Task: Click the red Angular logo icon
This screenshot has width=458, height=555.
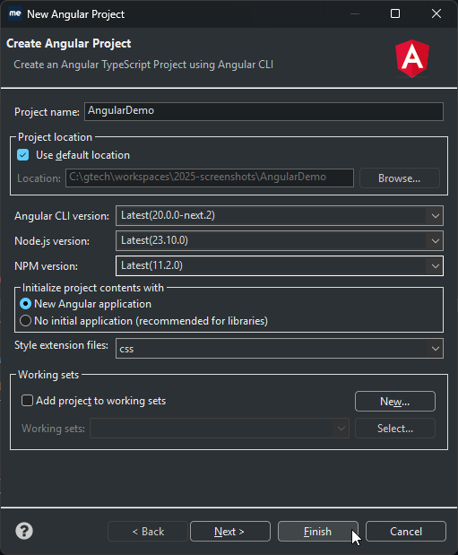Action: [x=412, y=58]
